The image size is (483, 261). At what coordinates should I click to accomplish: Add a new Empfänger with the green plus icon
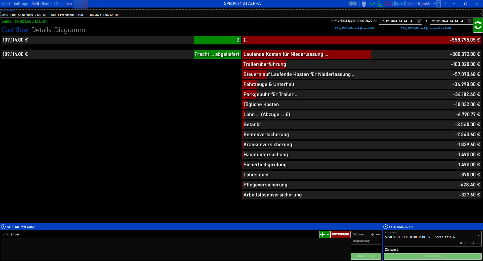point(323,234)
